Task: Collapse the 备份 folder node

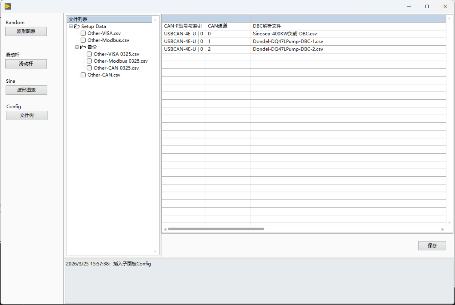Action: point(77,47)
